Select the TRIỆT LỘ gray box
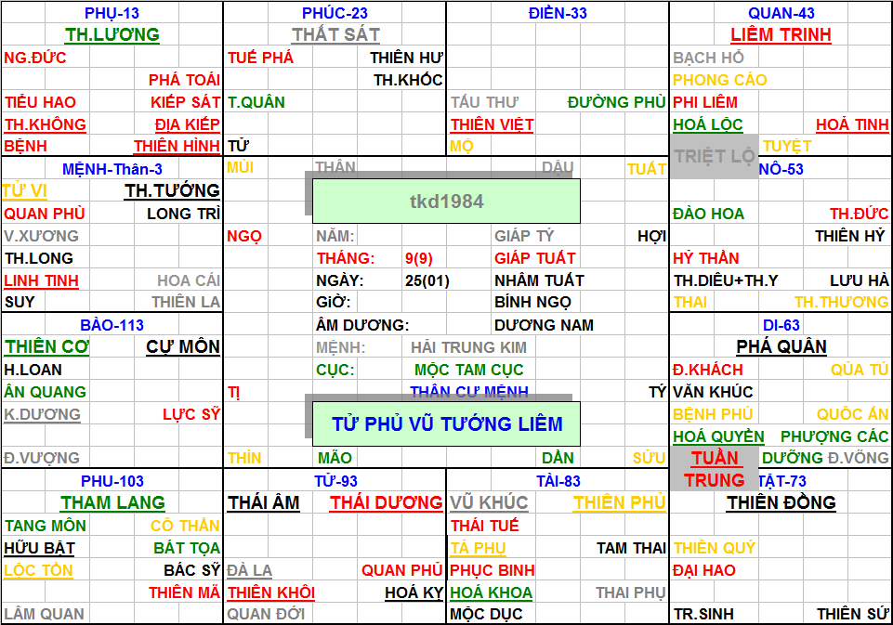This screenshot has height=625, width=893. click(x=714, y=156)
